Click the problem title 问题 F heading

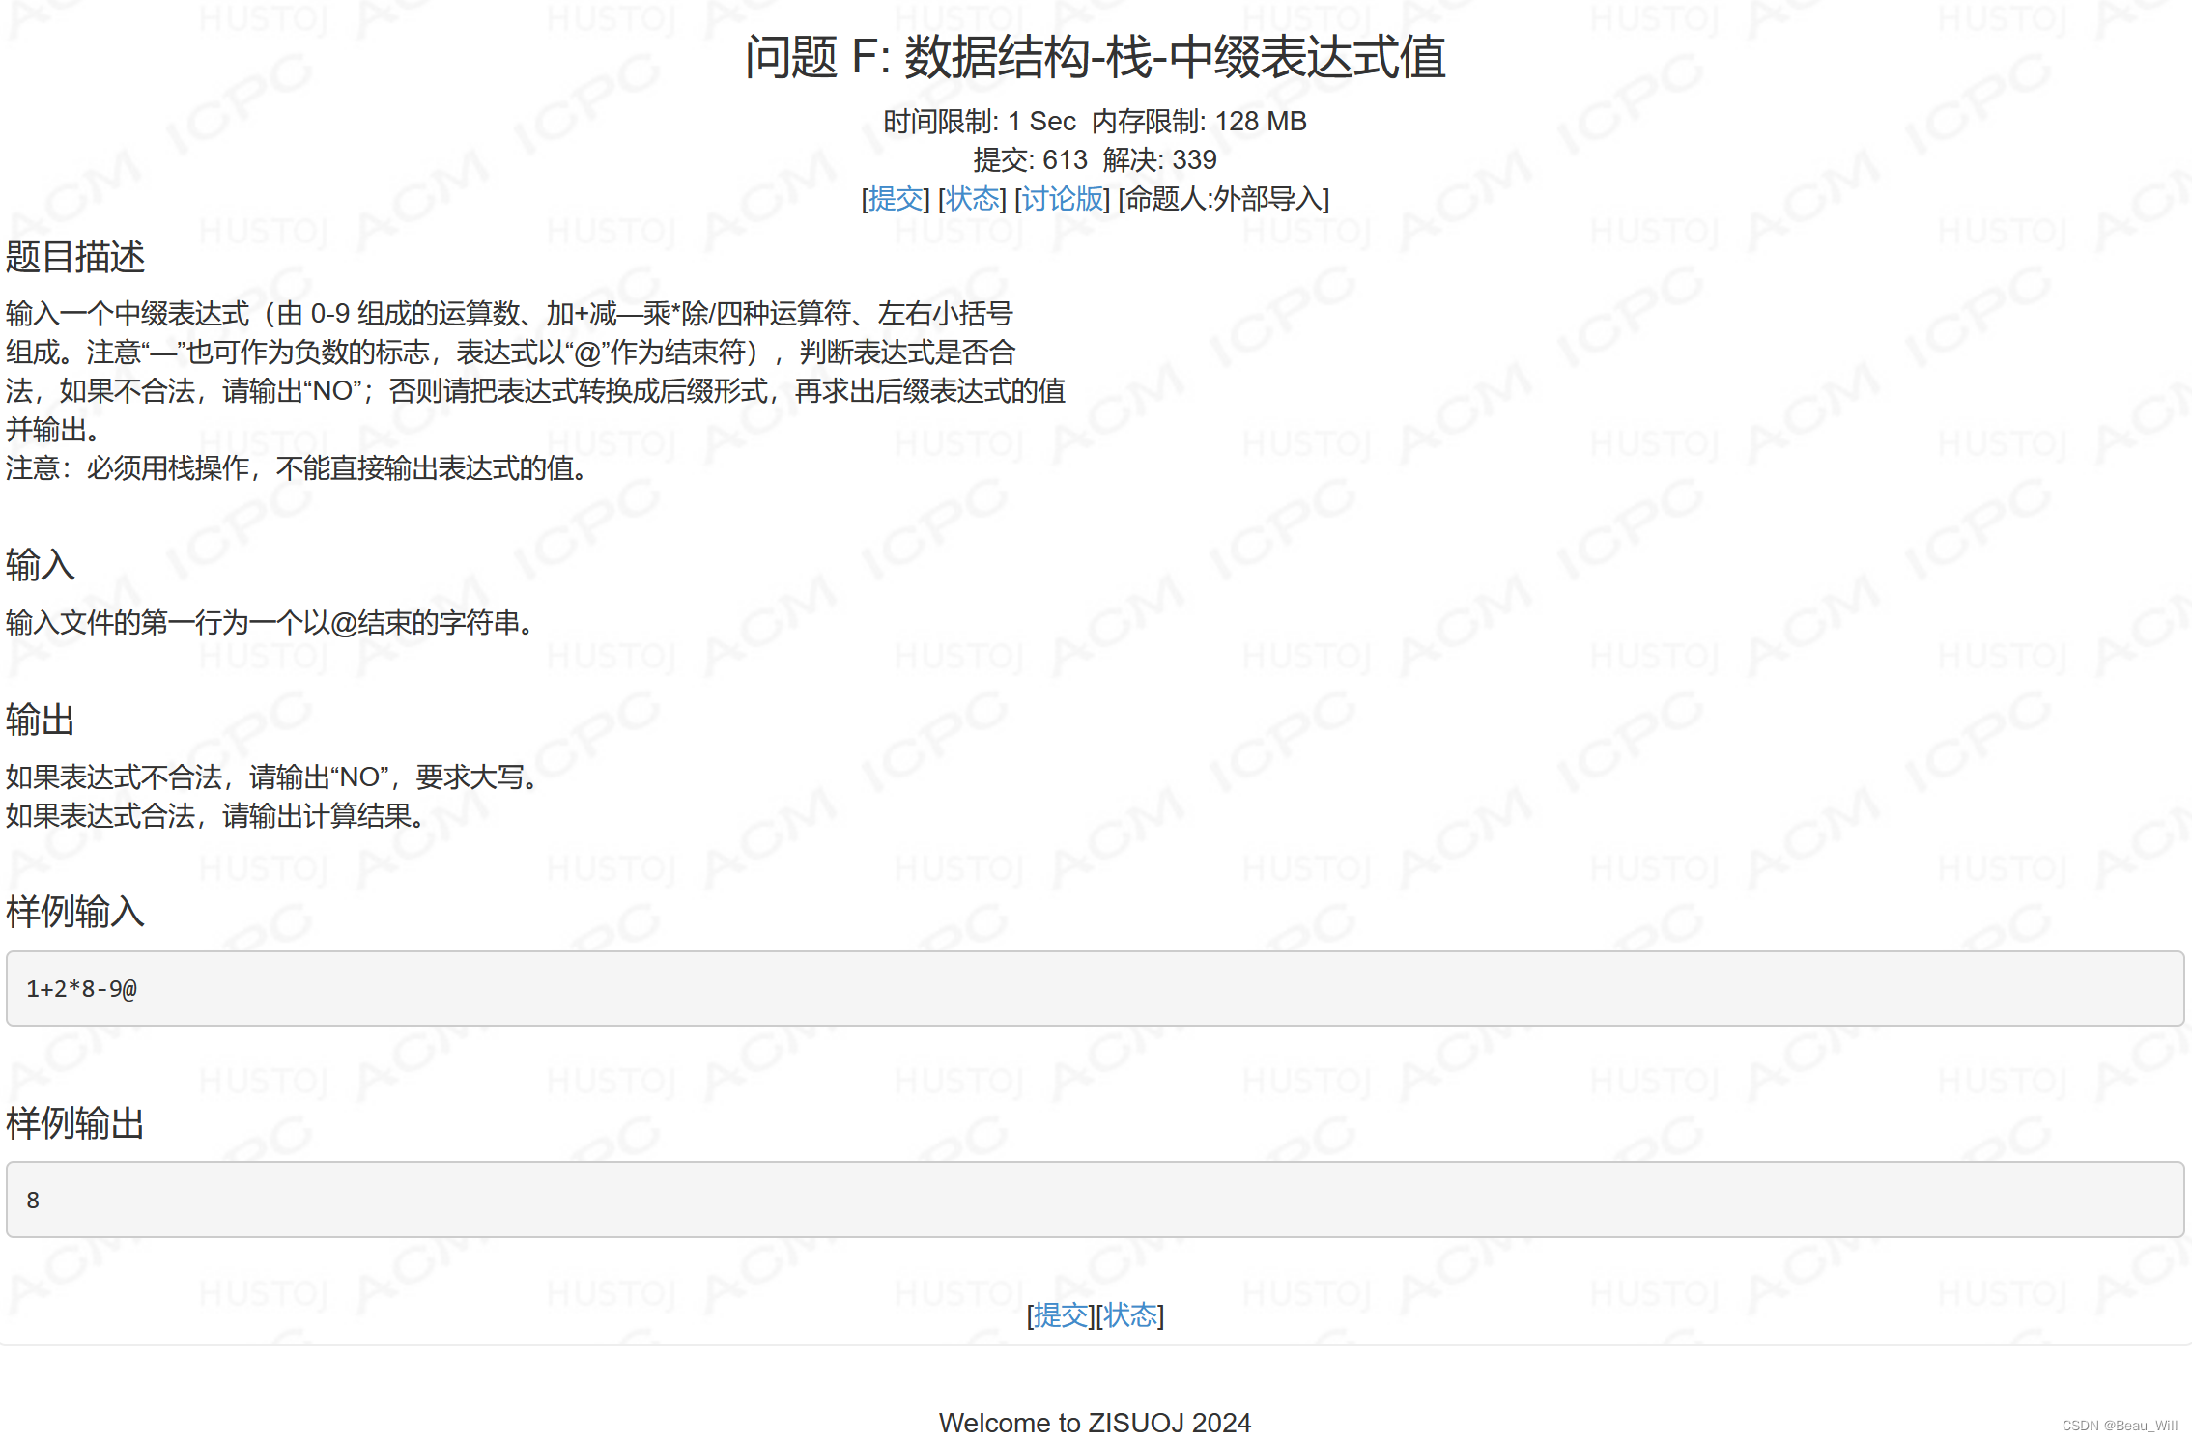1096,57
